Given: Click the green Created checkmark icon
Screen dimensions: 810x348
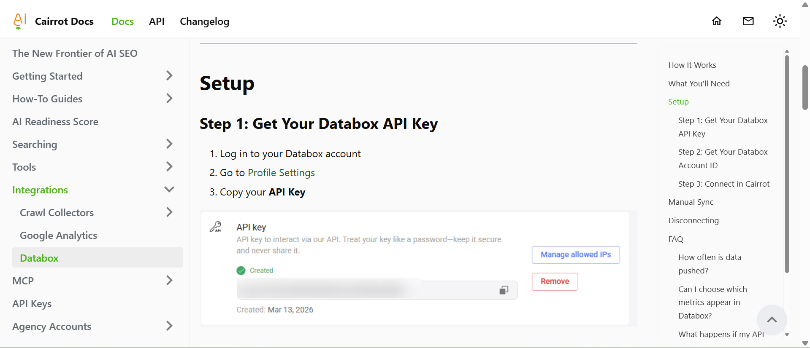Looking at the screenshot, I should 241,270.
